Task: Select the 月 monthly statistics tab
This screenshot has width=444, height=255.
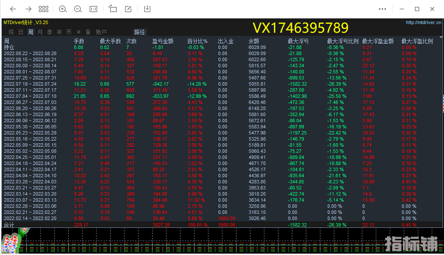Action: pos(40,32)
